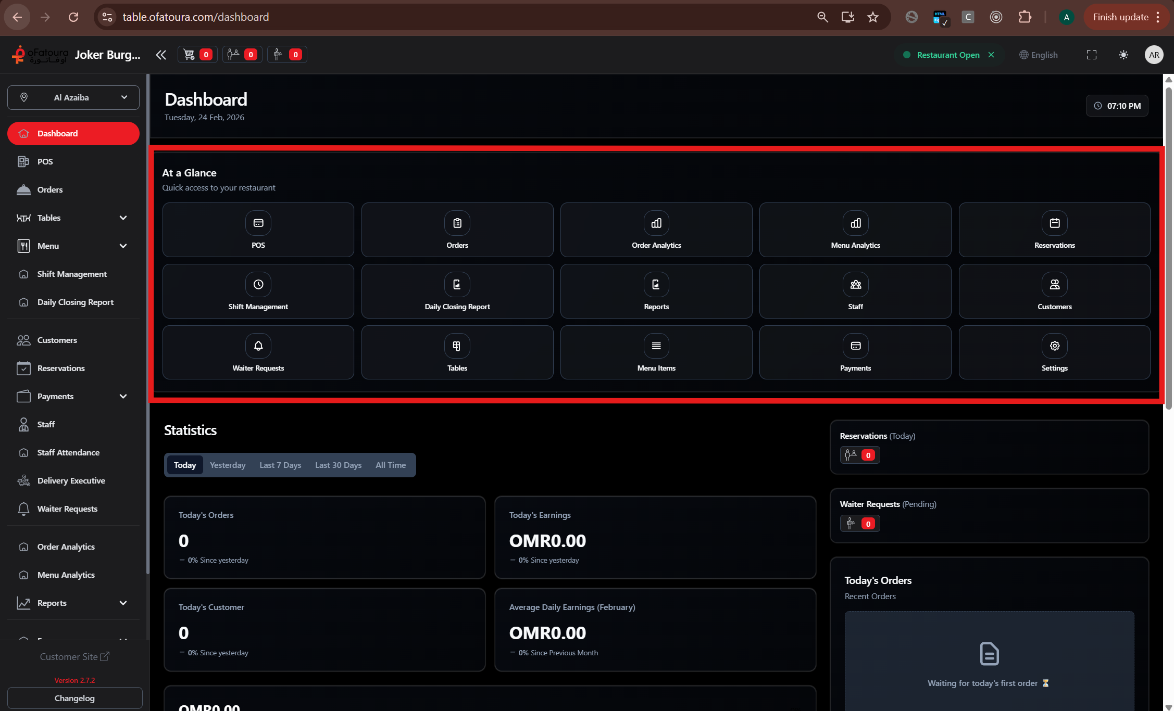This screenshot has height=711, width=1174.
Task: Open the Payments tile in At a Glance
Action: click(855, 352)
